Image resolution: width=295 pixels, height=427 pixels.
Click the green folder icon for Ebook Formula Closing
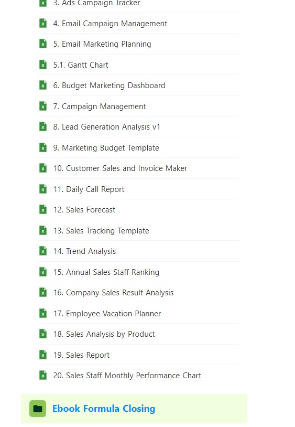(38, 409)
